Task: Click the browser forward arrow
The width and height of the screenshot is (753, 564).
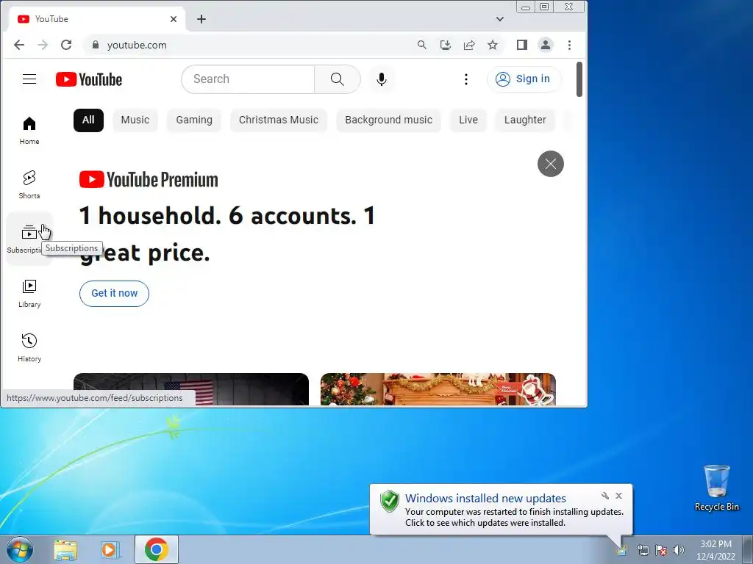Action: (x=42, y=45)
